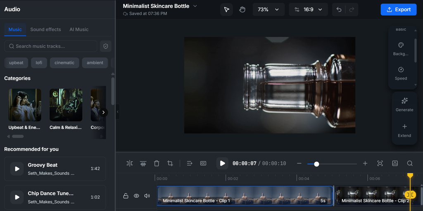Switch to the AI Music tab
This screenshot has width=423, height=211.
(79, 29)
